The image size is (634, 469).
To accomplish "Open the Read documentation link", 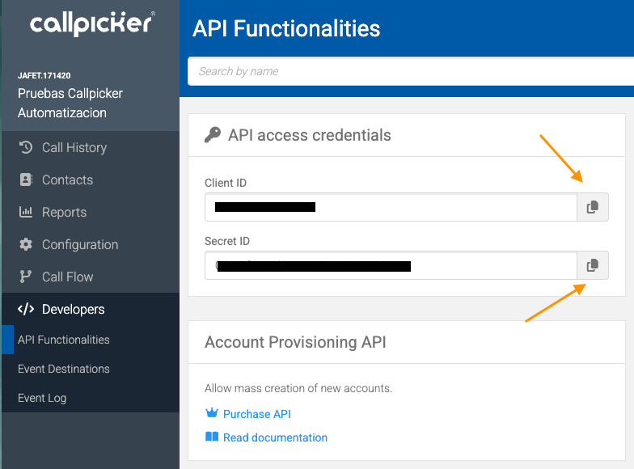I will [275, 437].
